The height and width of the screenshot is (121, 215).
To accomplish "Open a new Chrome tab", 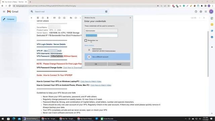I will click(30, 2).
